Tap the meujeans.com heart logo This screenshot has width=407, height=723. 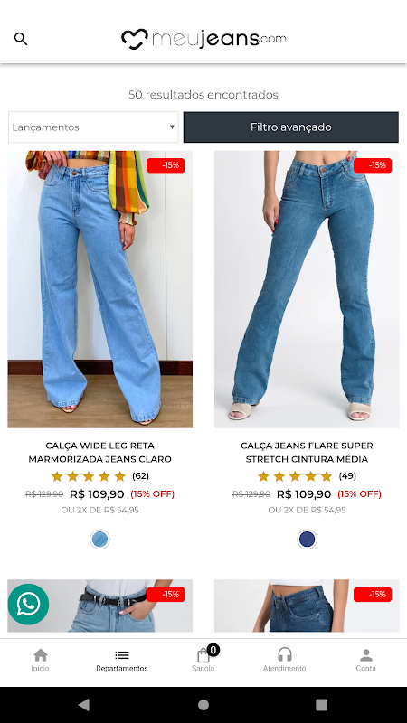point(203,39)
